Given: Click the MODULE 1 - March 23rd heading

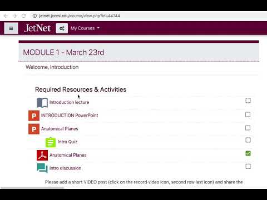Looking at the screenshot, I should (x=63, y=52).
